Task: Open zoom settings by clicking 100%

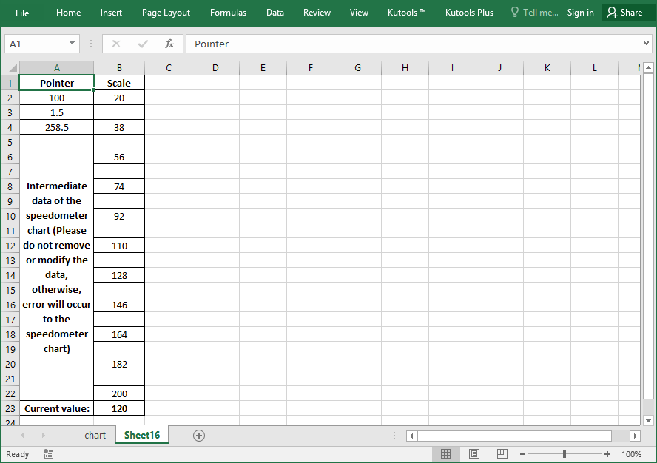Action: (x=632, y=453)
